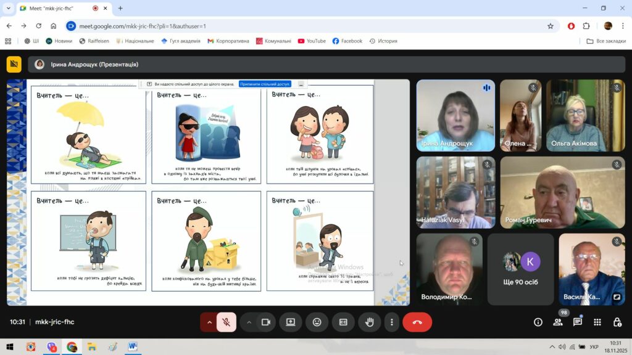Expand video settings arrow beside camera
This screenshot has height=355, width=632.
pos(249,322)
